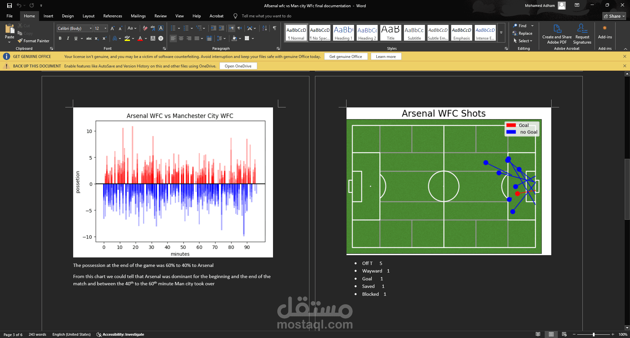Increase the paragraph indent
The height and width of the screenshot is (338, 630).
coord(221,28)
